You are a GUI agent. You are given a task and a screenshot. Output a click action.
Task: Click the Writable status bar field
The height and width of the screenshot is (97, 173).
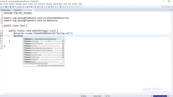[x=84, y=96]
